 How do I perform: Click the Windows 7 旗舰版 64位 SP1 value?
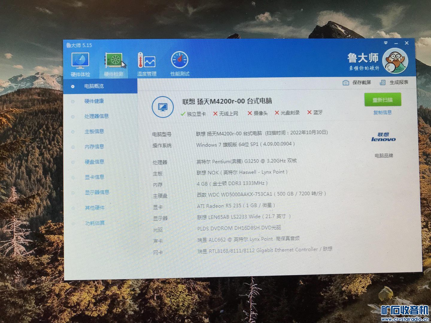tap(245, 144)
